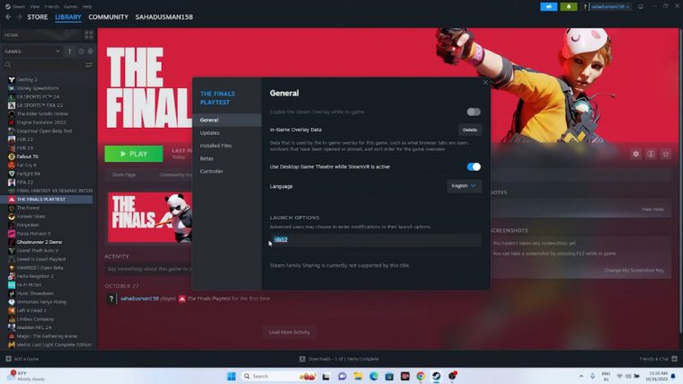
Task: Click the game info icon
Action: (x=652, y=154)
